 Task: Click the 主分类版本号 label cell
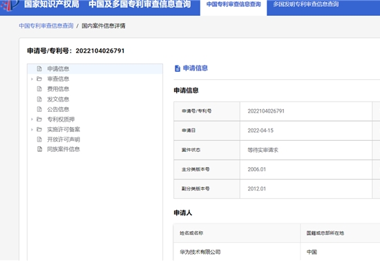coord(207,169)
